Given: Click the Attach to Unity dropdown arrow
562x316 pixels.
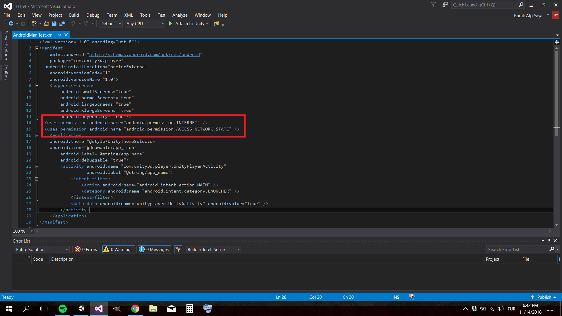Looking at the screenshot, I should tap(207, 24).
